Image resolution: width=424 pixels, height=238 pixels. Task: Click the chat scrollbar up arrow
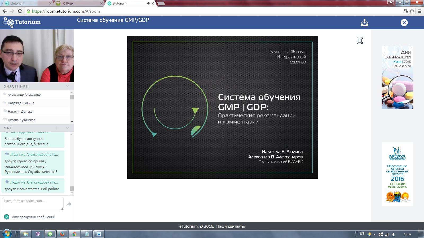point(72,135)
